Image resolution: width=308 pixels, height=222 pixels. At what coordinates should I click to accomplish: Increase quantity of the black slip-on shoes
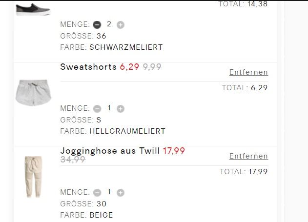pyautogui.click(x=121, y=24)
